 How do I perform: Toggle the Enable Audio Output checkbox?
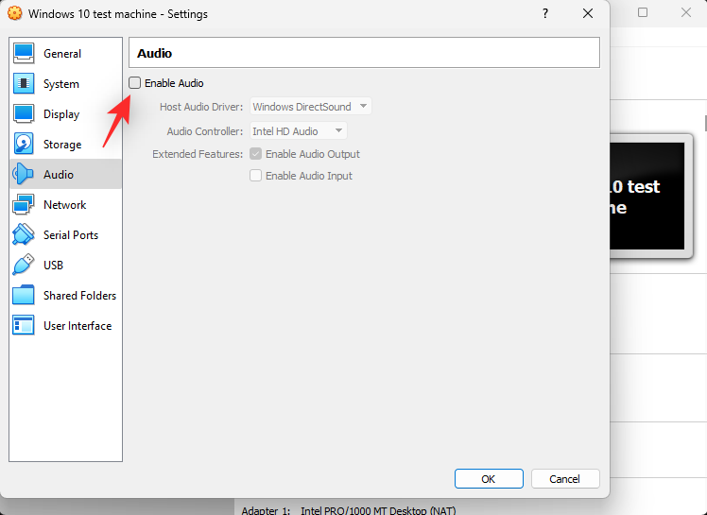pos(255,154)
